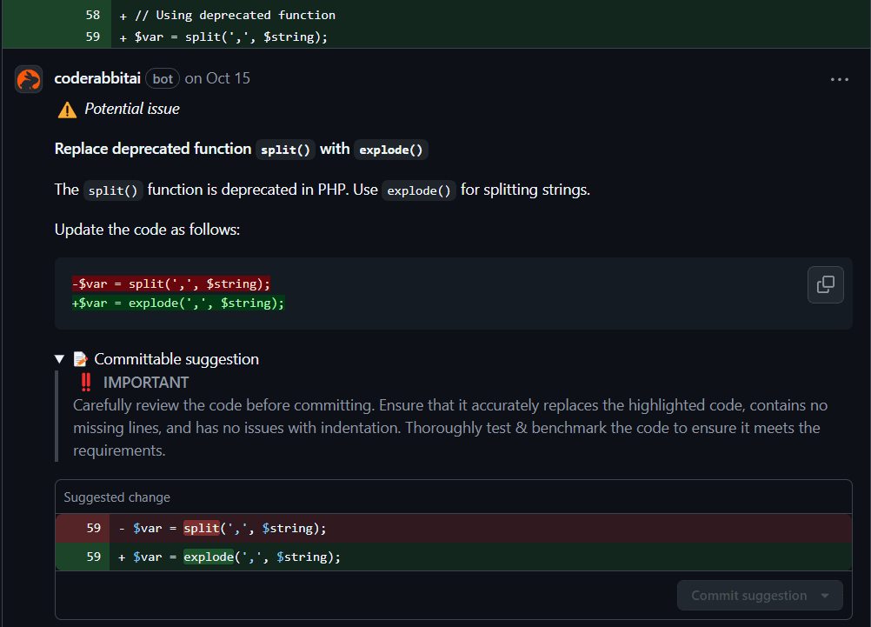Viewport: 871px width, 627px height.
Task: Collapse the Committable suggestion section
Action: pos(59,359)
